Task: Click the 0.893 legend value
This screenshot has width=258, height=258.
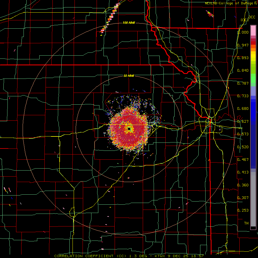Action: coord(243,58)
